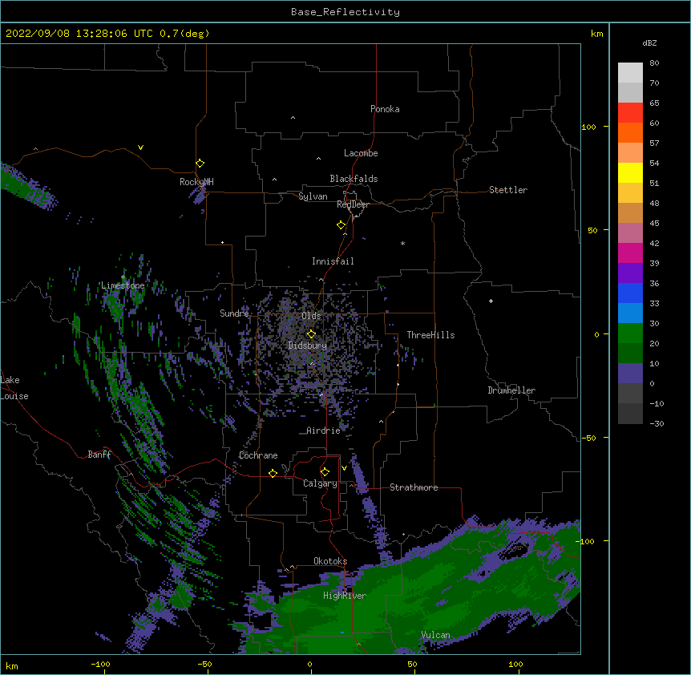Click the magenta 39-42 dBZ swatch
Image resolution: width=691 pixels, height=675 pixels.
coord(630,253)
